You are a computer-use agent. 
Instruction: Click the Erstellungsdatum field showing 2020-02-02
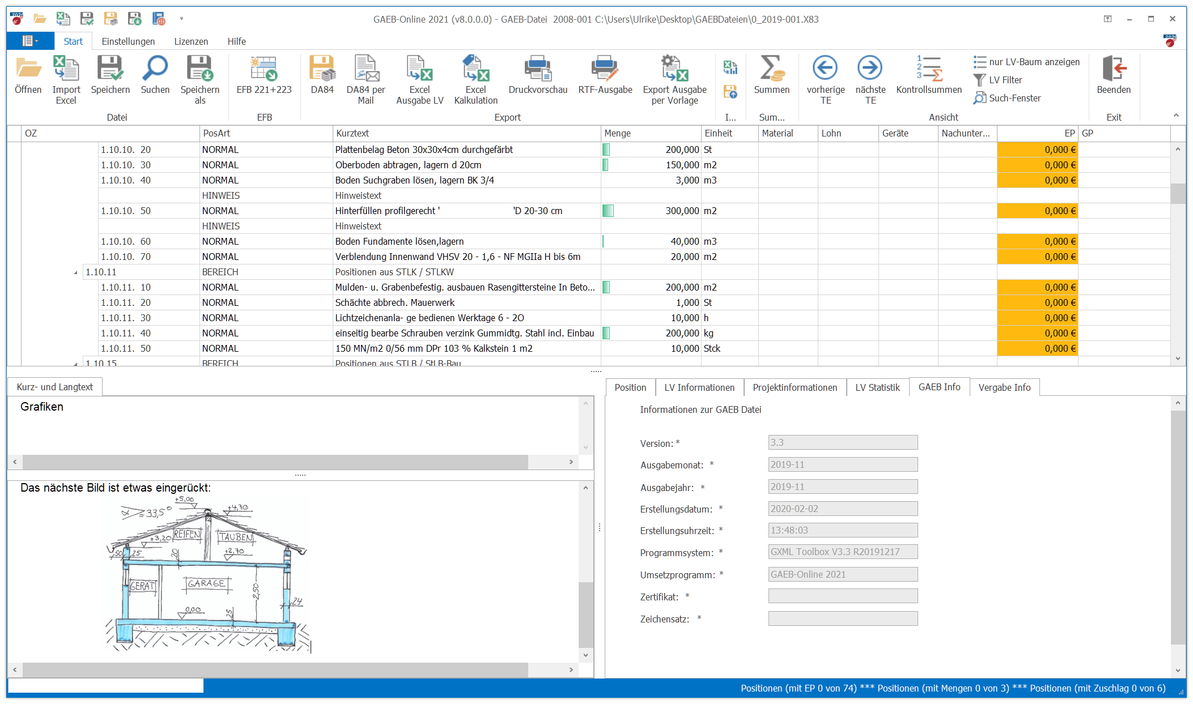pyautogui.click(x=843, y=509)
